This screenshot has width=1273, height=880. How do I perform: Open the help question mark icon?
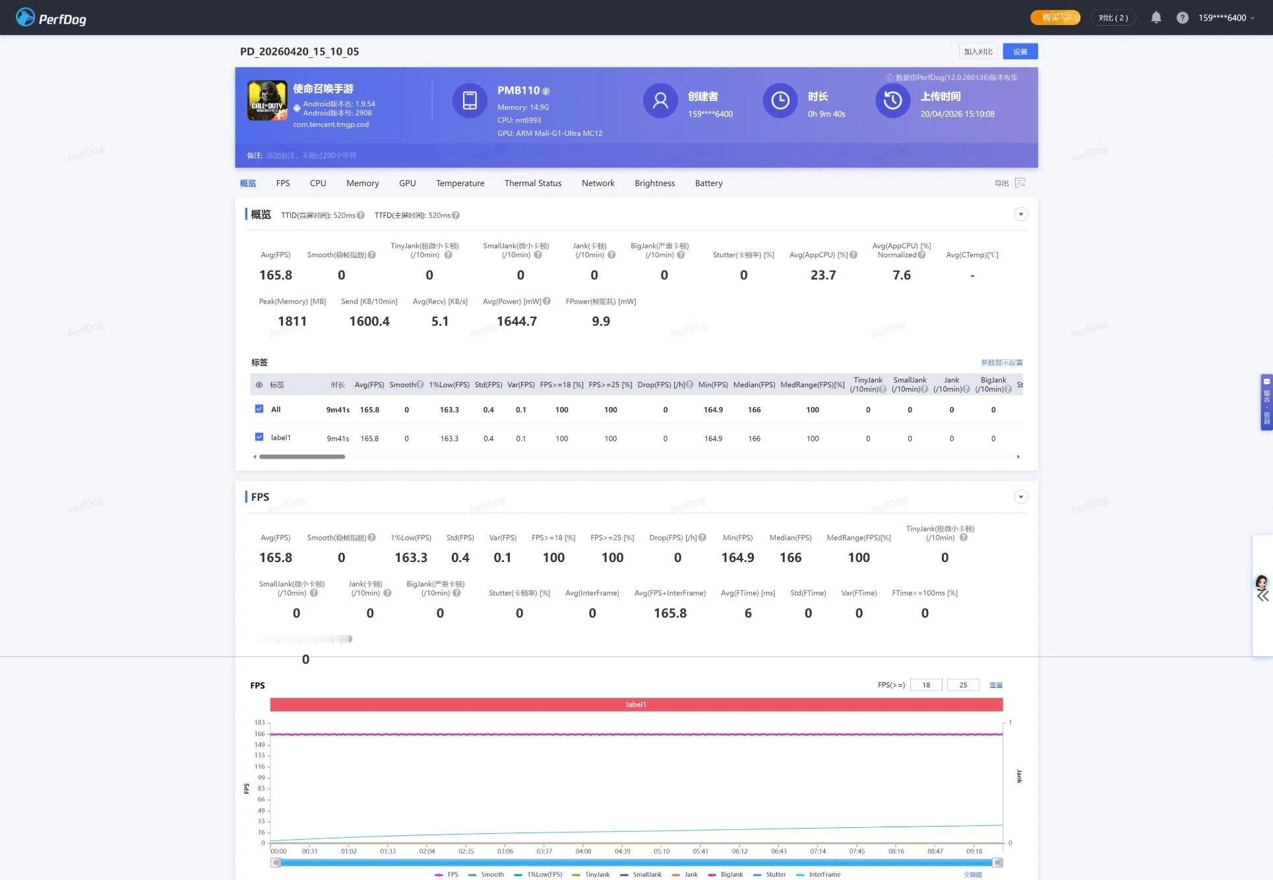(1182, 18)
